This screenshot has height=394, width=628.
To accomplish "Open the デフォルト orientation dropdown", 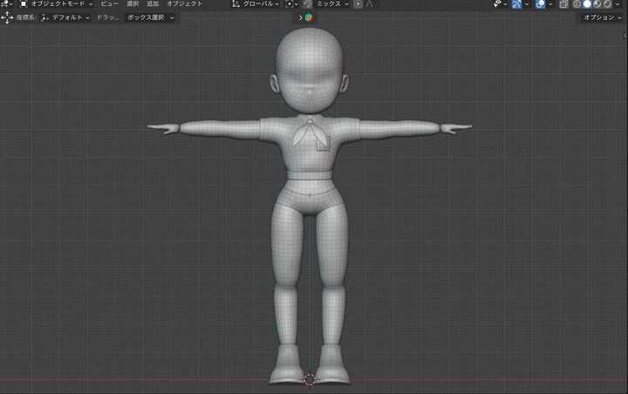I will click(x=65, y=17).
